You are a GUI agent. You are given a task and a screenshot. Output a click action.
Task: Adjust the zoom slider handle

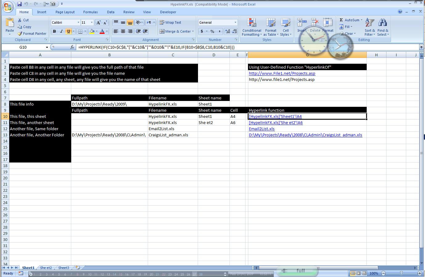coord(401,273)
